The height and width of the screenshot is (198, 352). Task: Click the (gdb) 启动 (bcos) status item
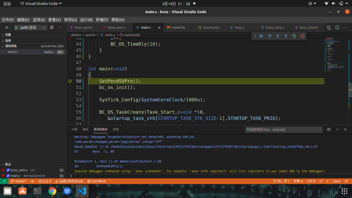69,181
